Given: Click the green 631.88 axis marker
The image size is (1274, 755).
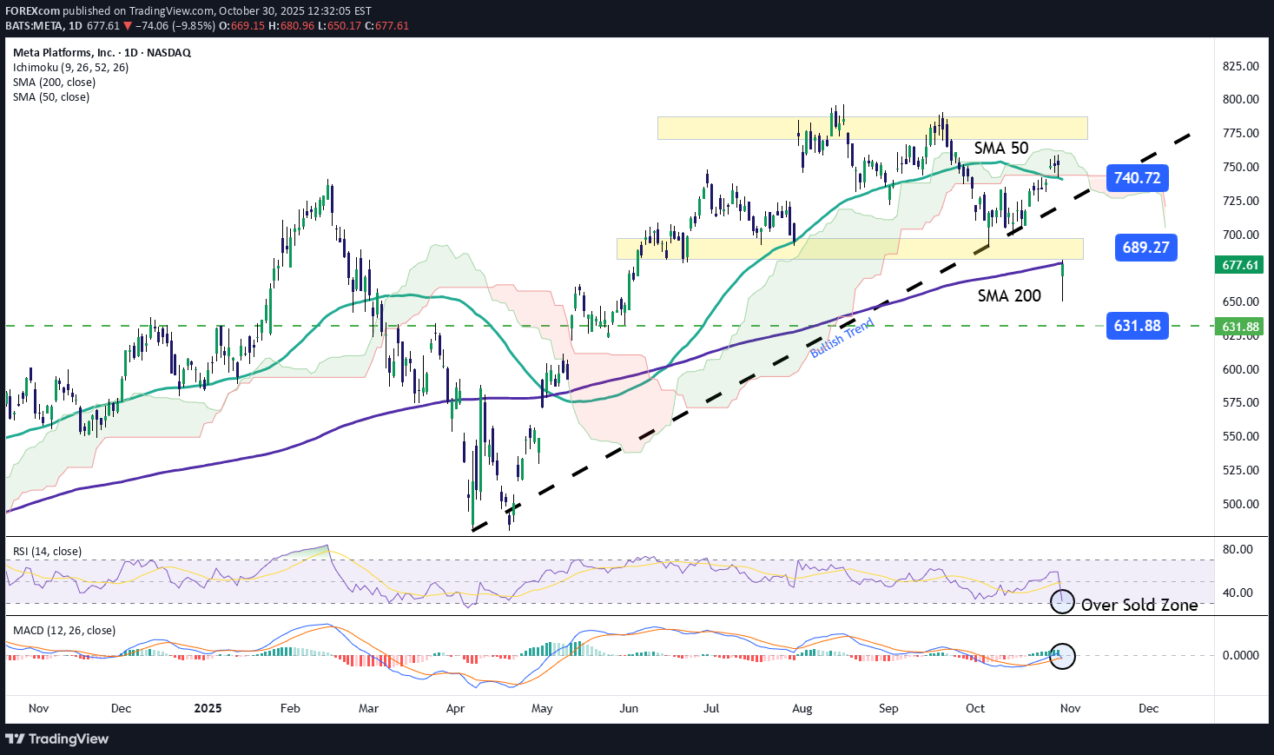Looking at the screenshot, I should [x=1238, y=327].
